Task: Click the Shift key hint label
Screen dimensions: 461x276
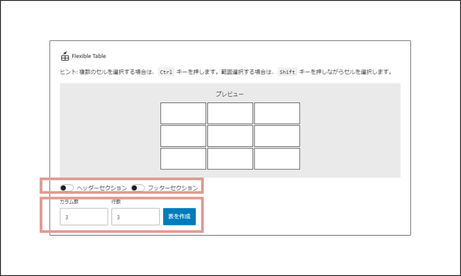Action: pyautogui.click(x=287, y=72)
